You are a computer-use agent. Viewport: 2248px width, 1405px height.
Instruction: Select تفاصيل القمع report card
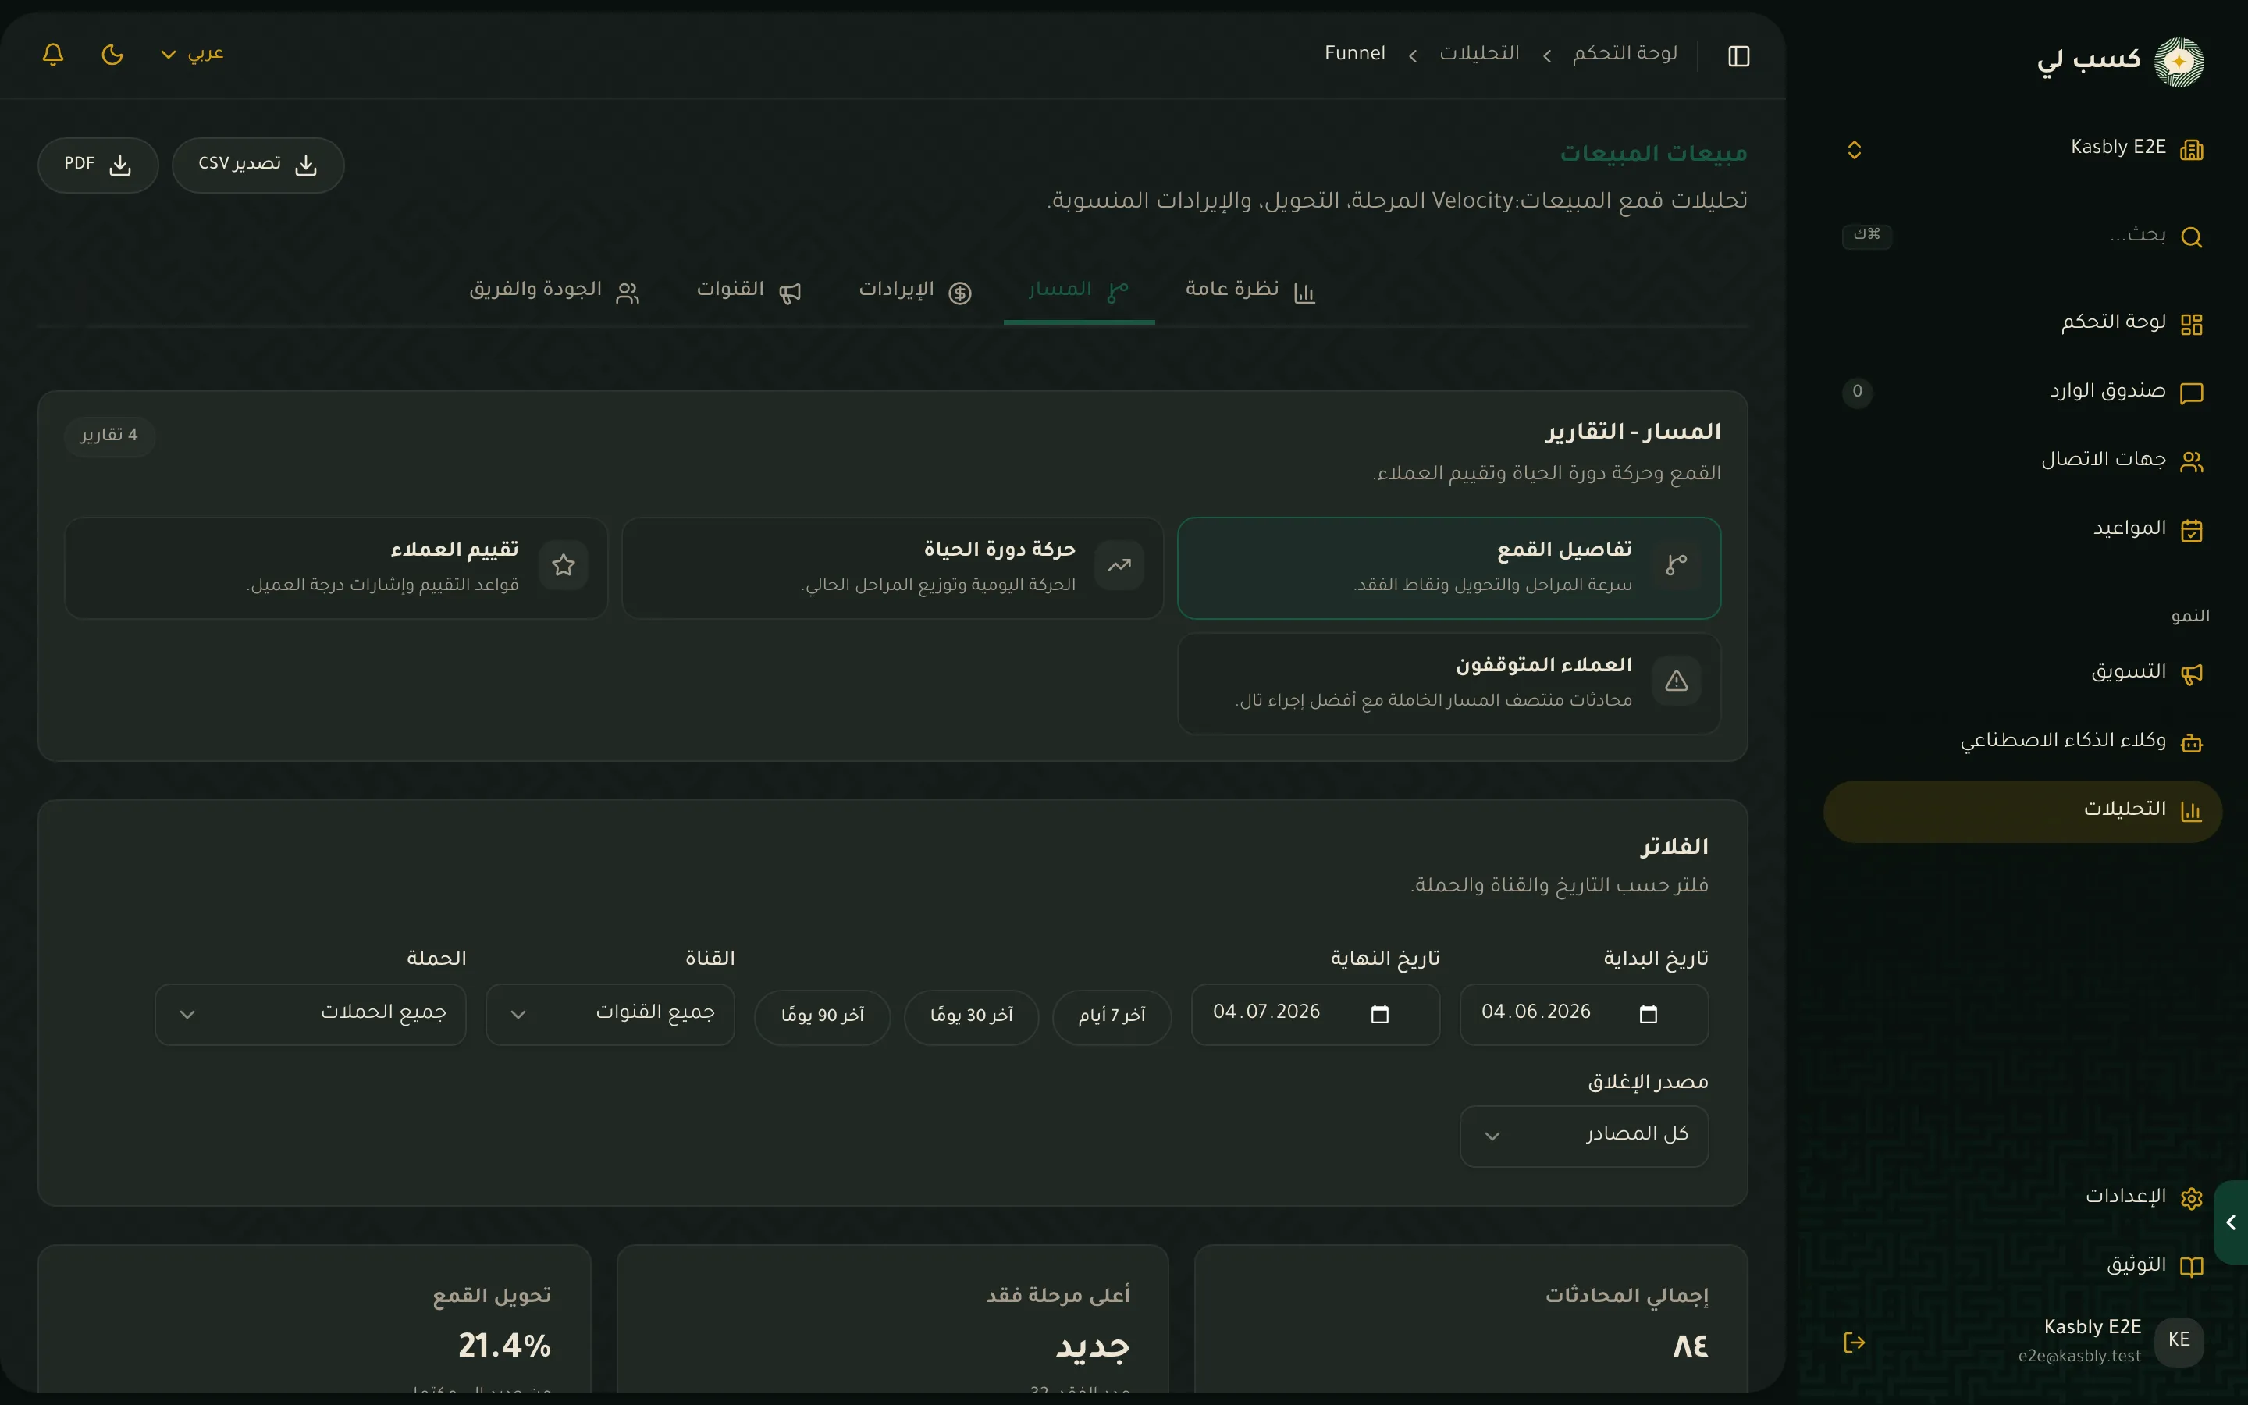(1448, 567)
